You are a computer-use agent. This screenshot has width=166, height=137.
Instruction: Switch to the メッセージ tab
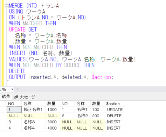(x=24, y=97)
